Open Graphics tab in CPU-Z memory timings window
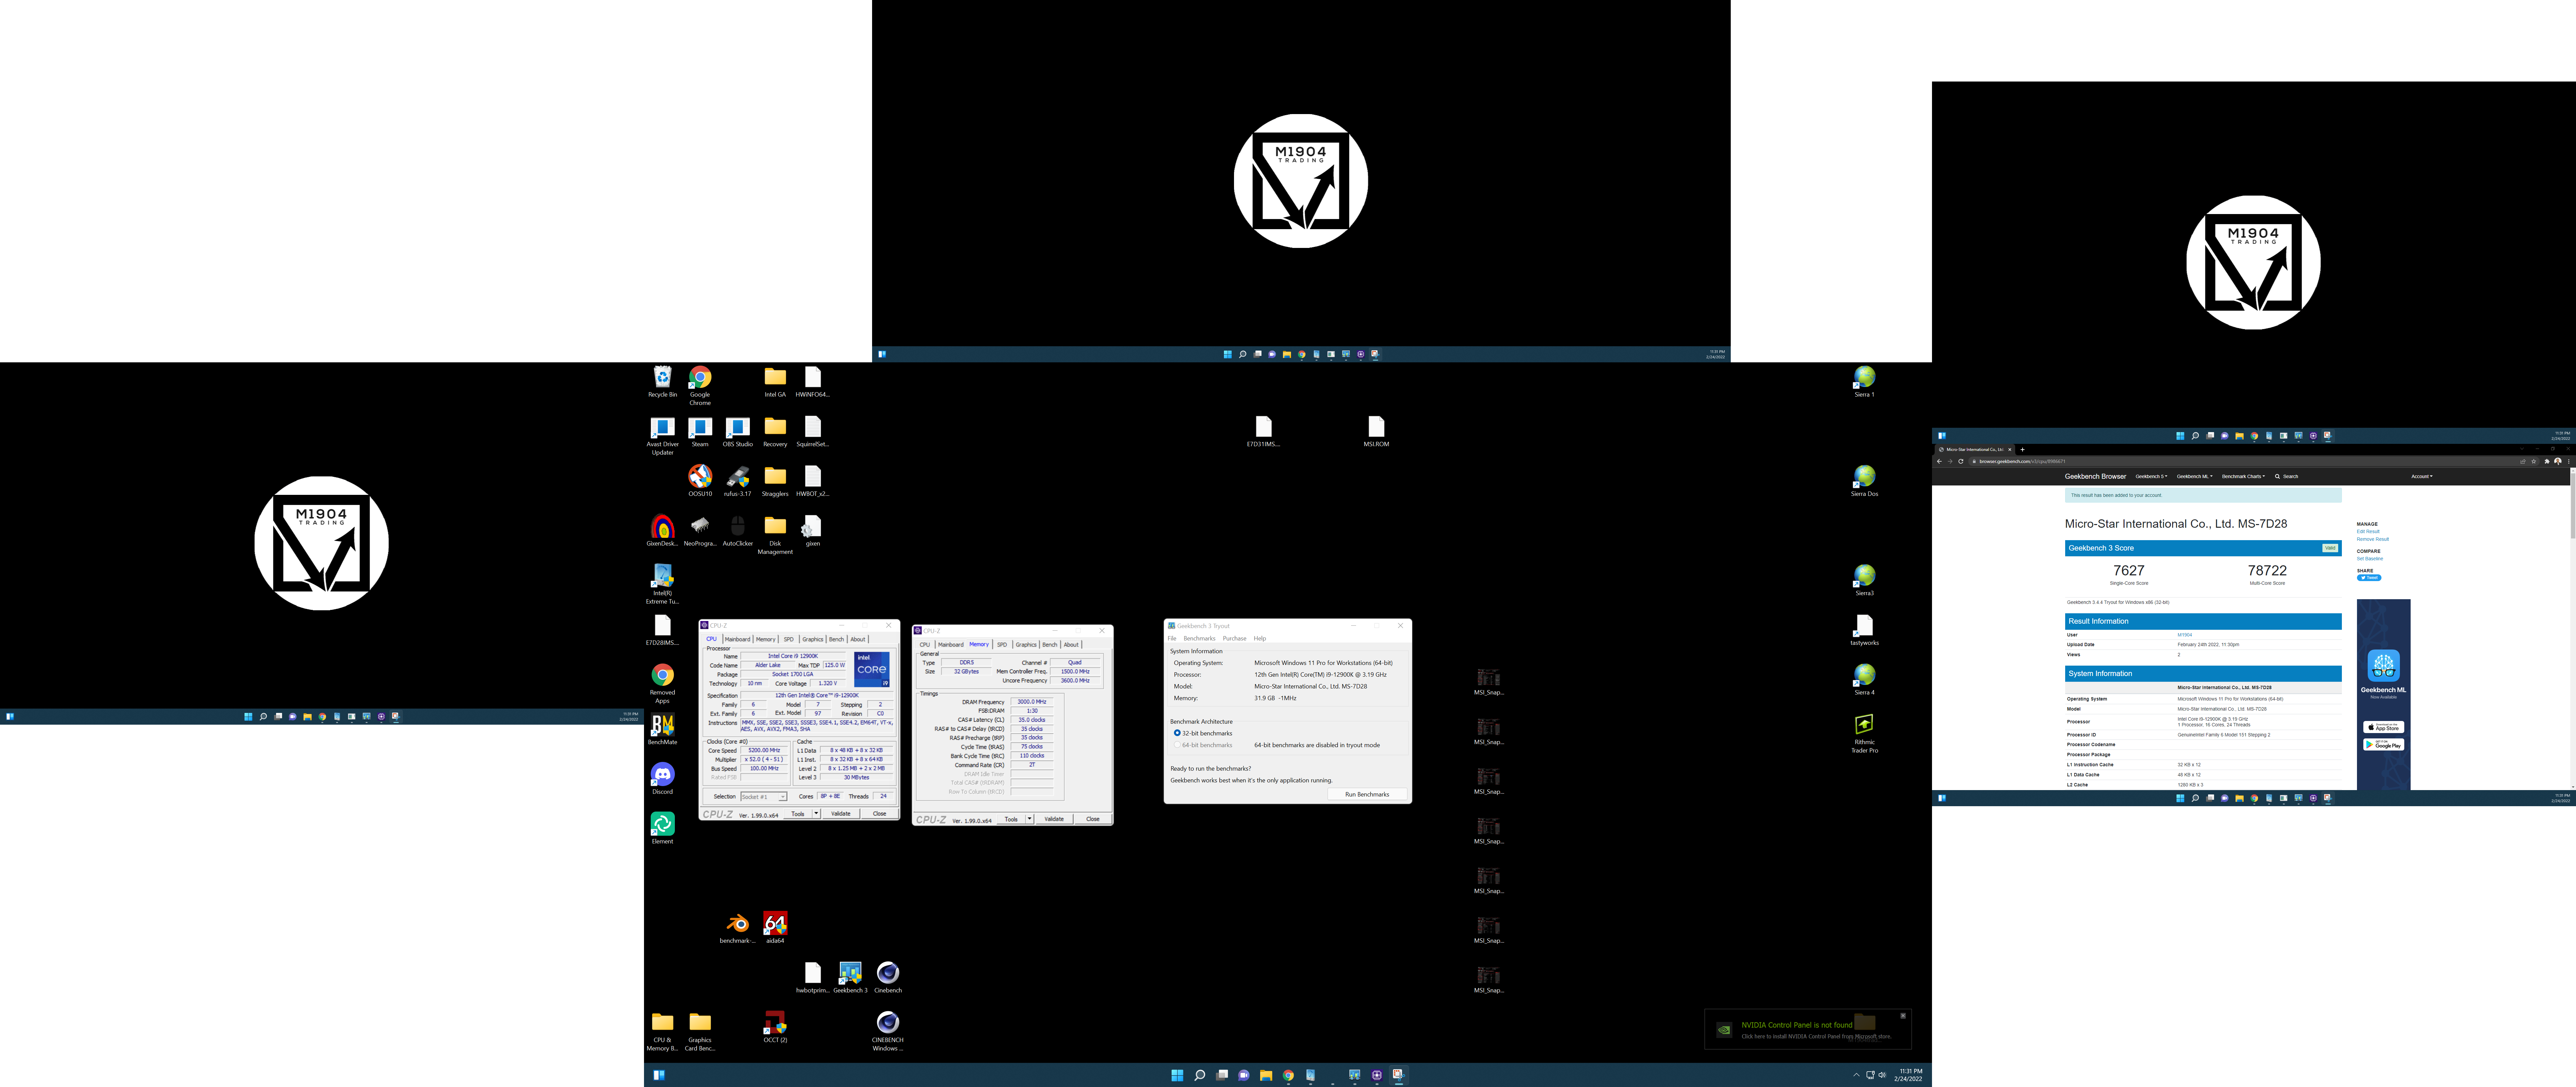Screen dimensions: 2576x1087 [x=1026, y=645]
